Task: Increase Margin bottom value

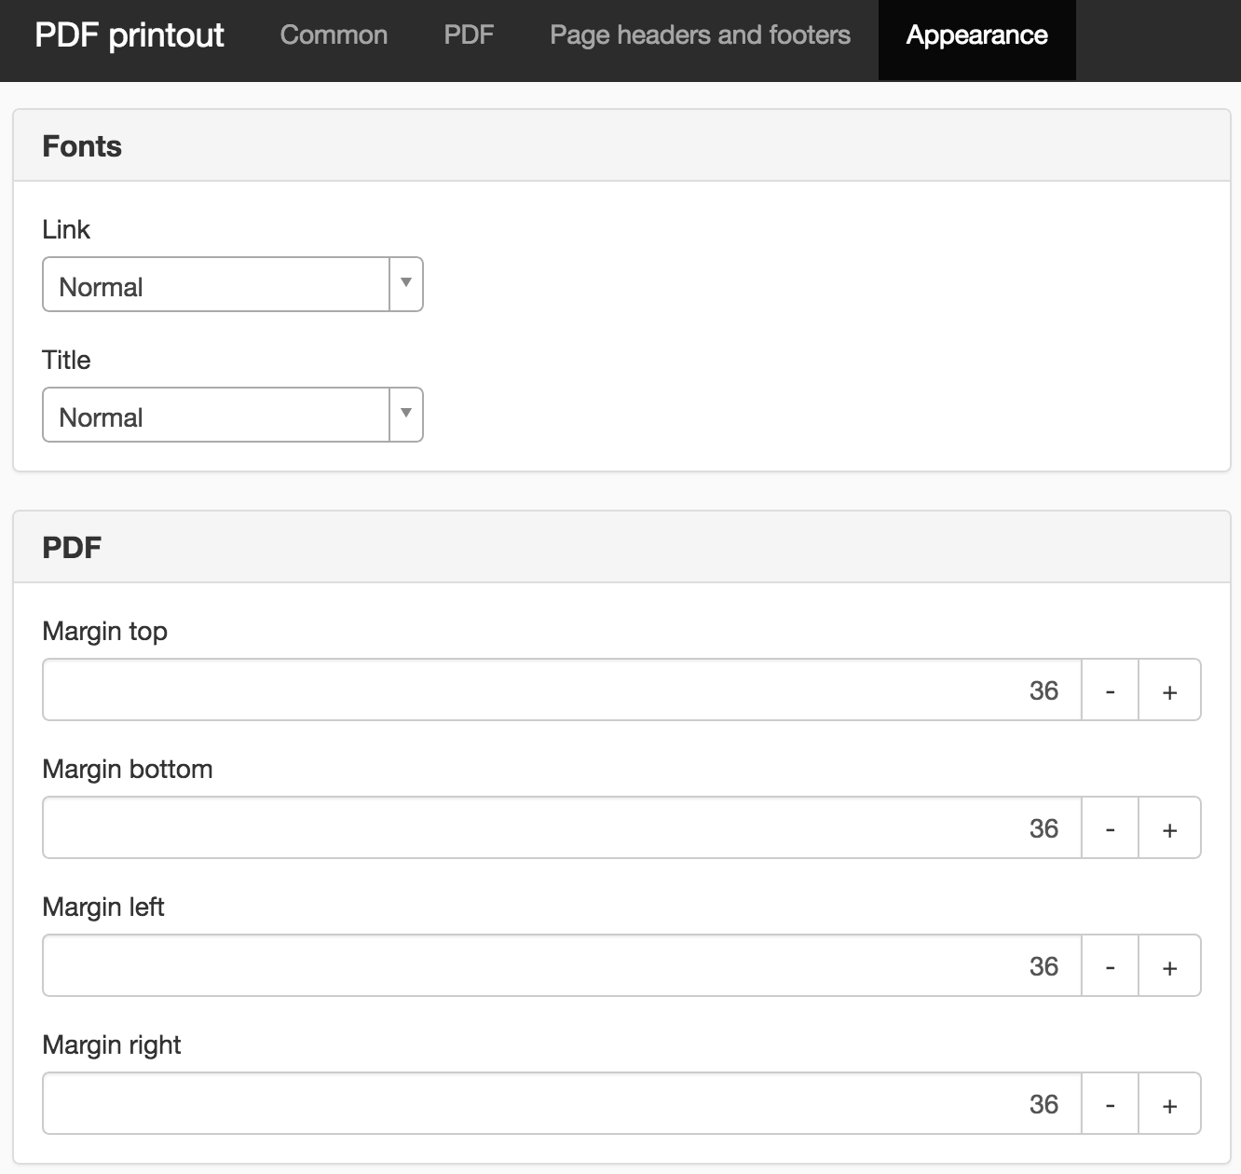Action: [x=1169, y=828]
